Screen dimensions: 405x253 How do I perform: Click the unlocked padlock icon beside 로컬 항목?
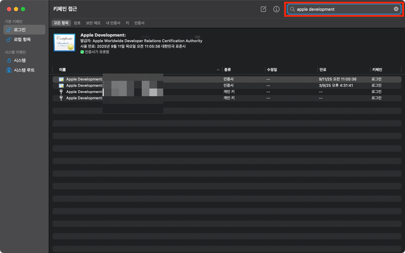coord(9,39)
